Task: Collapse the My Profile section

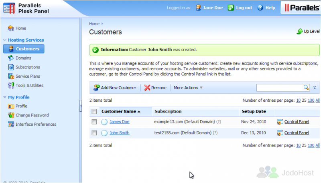Action: tap(5, 97)
